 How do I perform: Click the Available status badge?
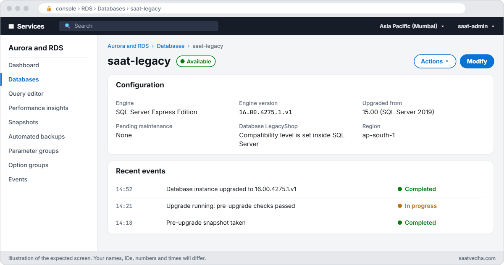[196, 61]
